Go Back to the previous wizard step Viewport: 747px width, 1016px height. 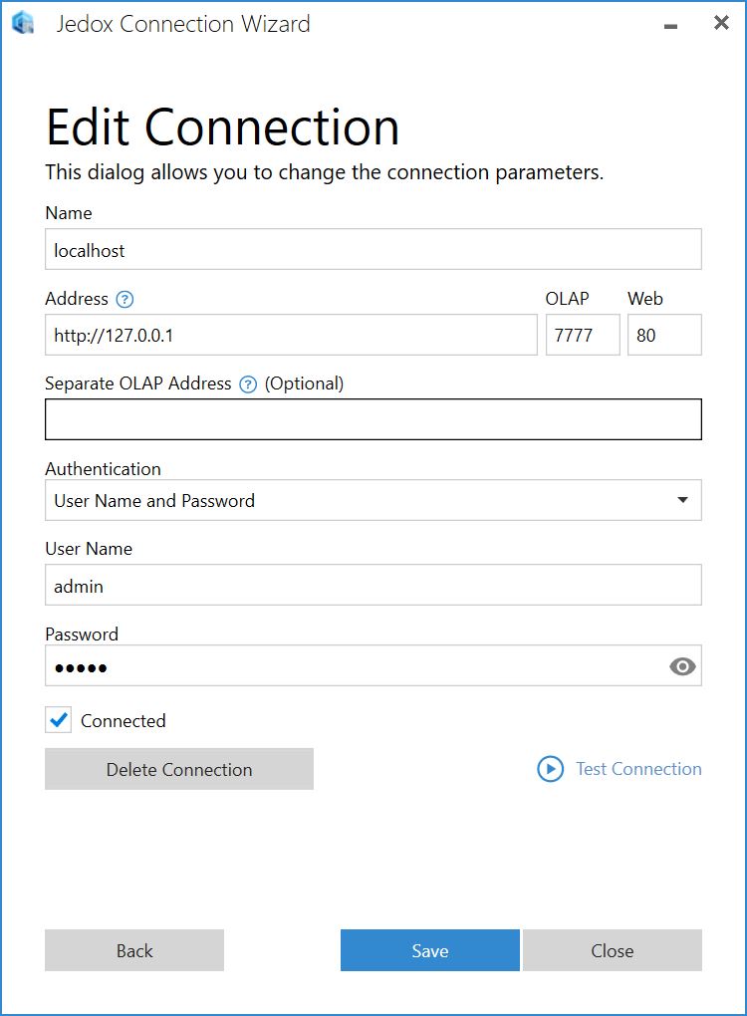pos(133,950)
